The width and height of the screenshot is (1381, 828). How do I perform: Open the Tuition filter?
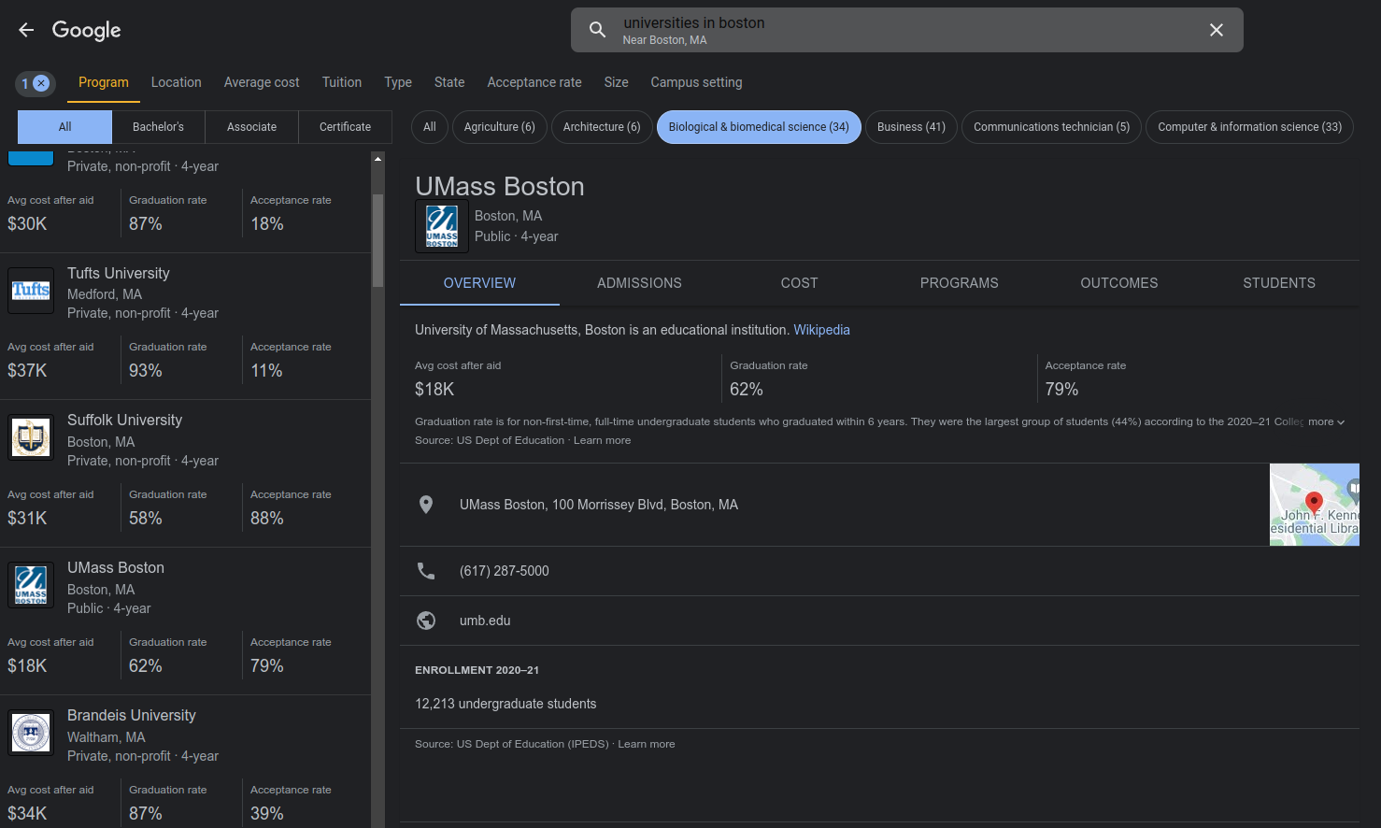tap(342, 82)
